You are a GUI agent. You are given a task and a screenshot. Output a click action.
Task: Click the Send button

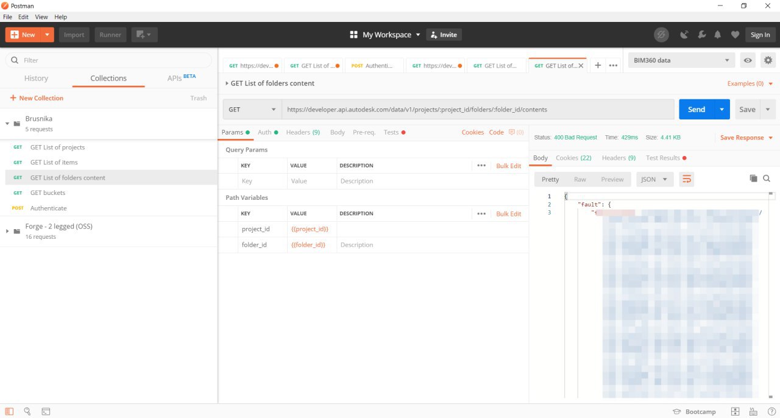697,110
